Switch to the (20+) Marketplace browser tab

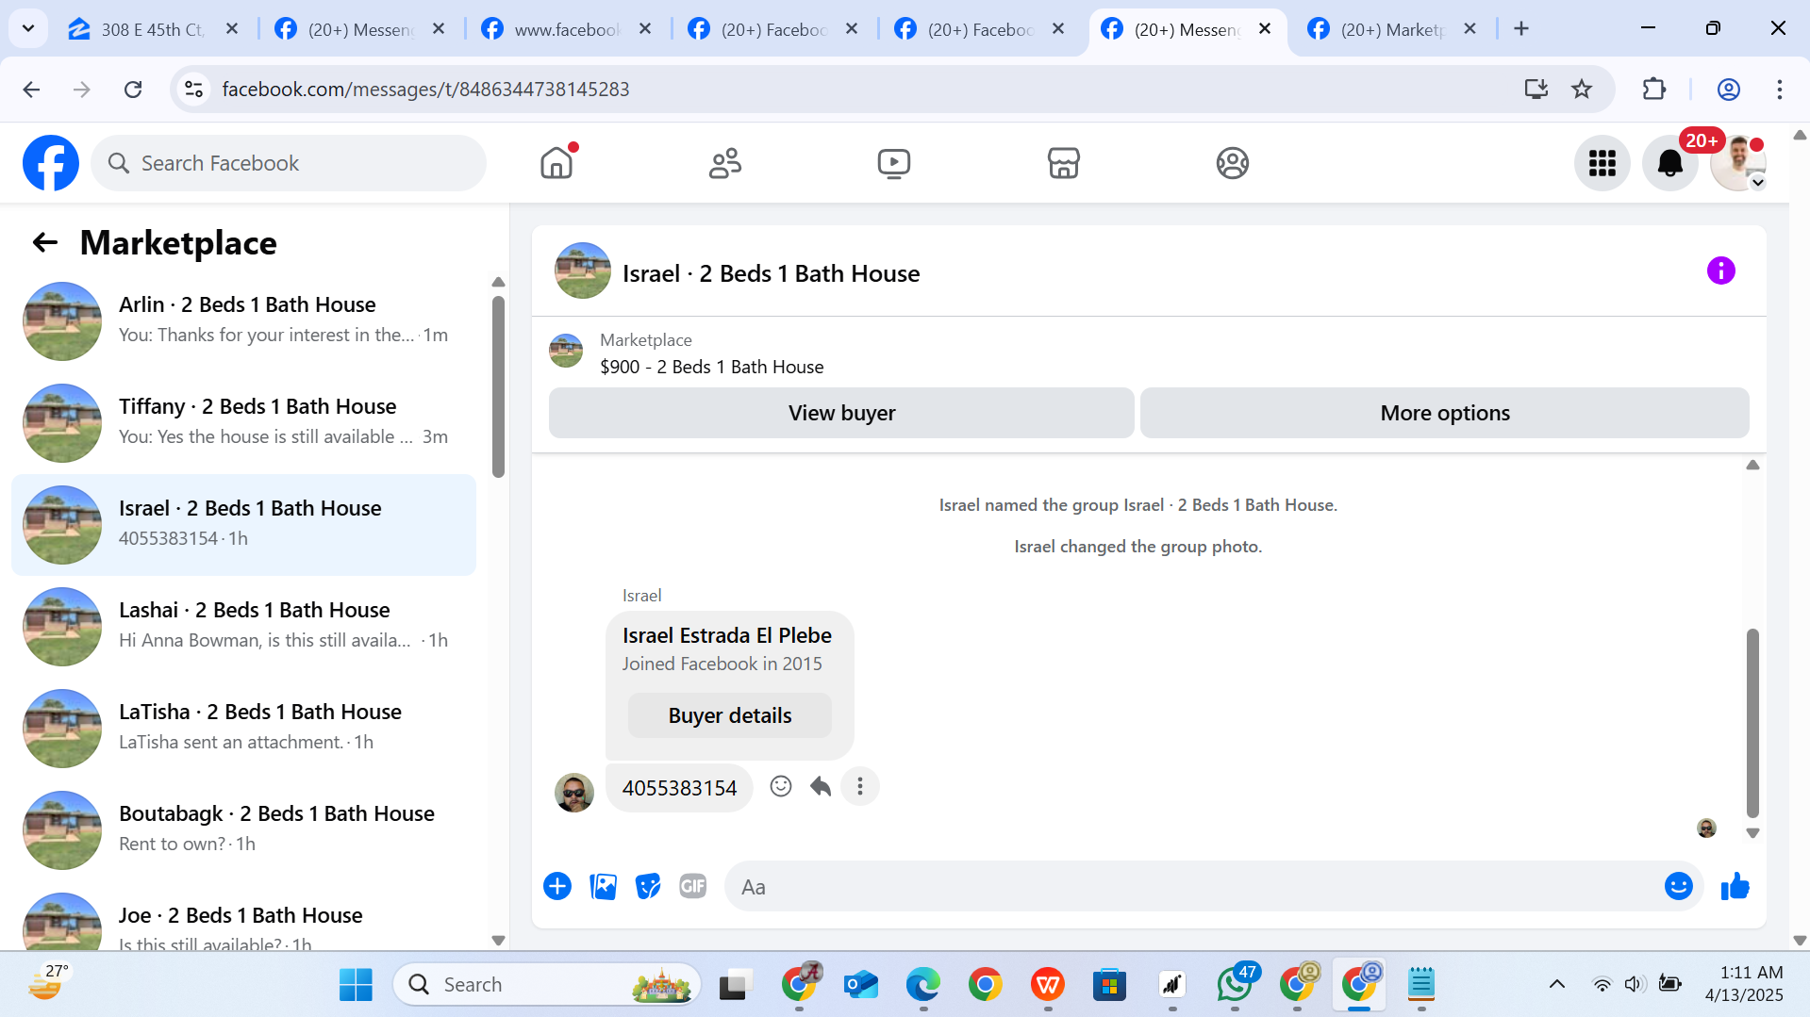point(1392,29)
